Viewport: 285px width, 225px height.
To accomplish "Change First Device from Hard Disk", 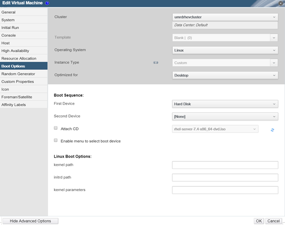I will click(x=225, y=104).
